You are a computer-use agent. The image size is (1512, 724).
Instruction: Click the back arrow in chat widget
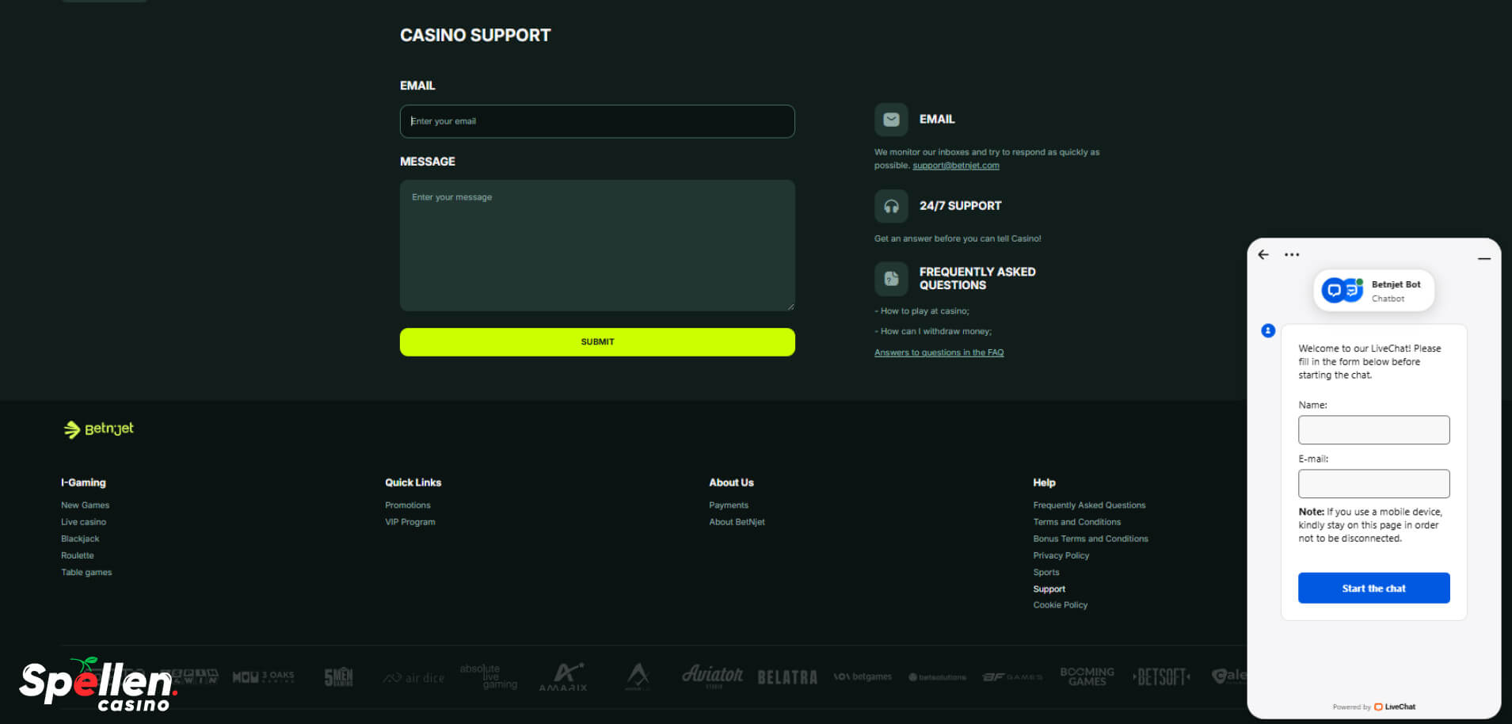(1263, 254)
